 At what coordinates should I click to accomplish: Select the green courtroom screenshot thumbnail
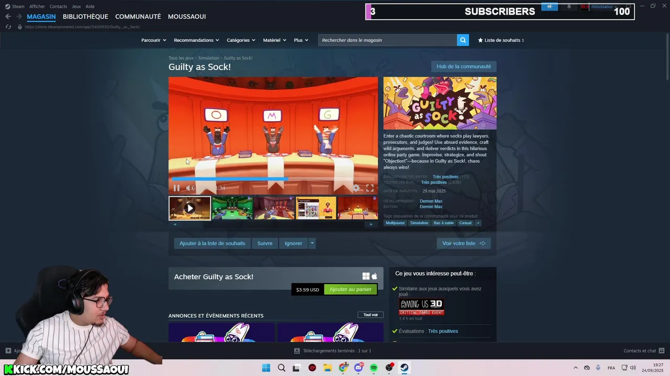pos(232,208)
